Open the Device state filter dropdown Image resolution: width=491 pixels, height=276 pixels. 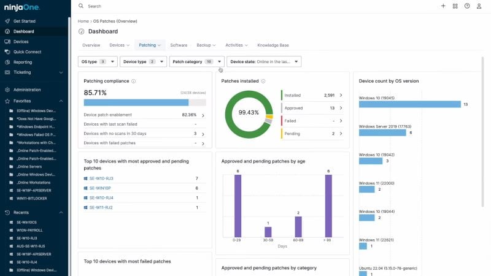264,62
